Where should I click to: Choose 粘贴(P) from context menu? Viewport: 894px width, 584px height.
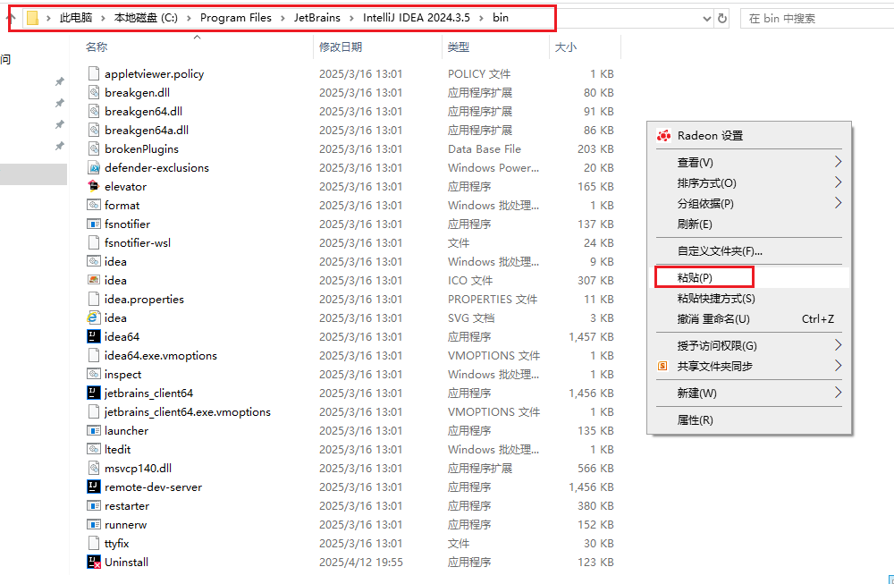(749, 278)
